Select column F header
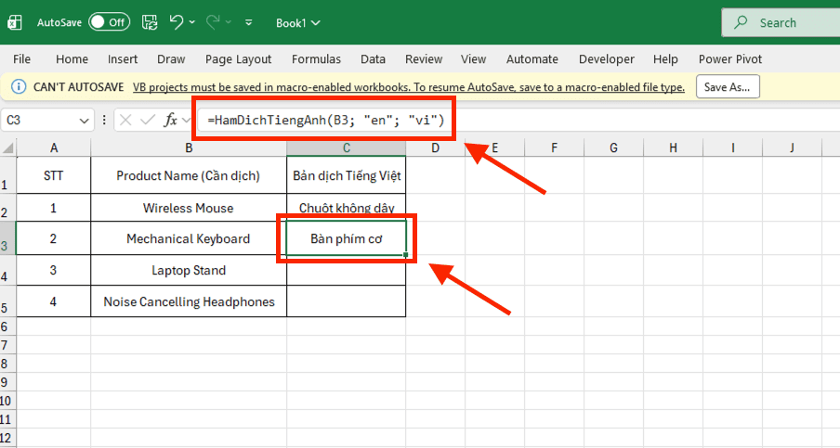This screenshot has width=840, height=448. [x=554, y=147]
